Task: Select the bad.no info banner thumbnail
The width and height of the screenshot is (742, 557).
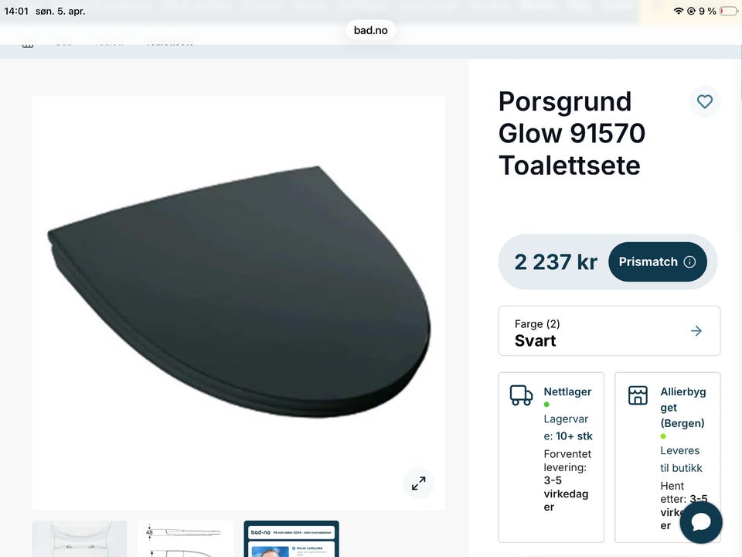Action: pyautogui.click(x=291, y=539)
